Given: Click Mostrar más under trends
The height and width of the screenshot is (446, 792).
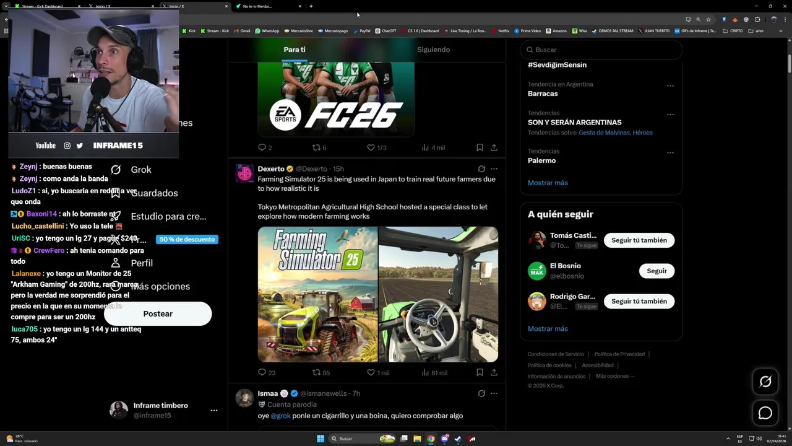Looking at the screenshot, I should coord(548,183).
